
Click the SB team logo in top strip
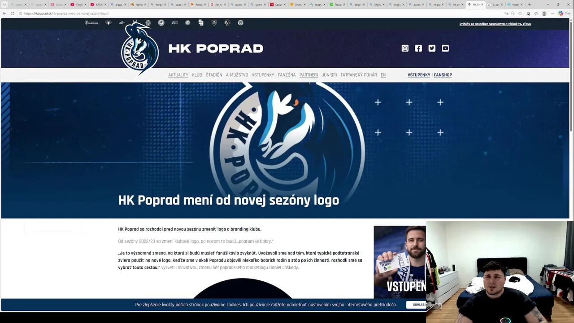coord(201,22)
